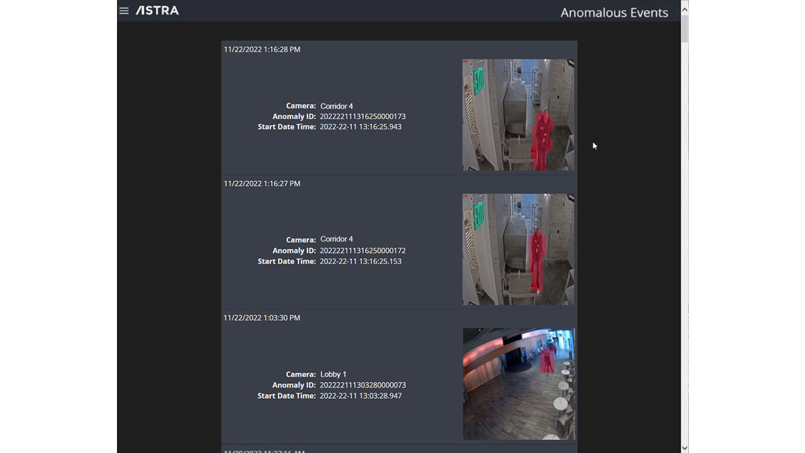The image size is (805, 453).
Task: Open the hamburger menu beside ASTRA
Action: click(124, 10)
